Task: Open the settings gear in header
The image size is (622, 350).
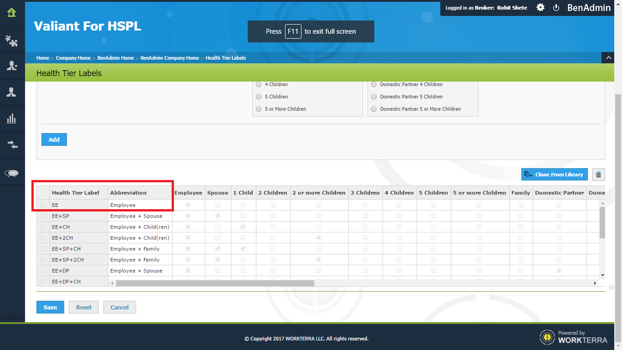Action: (x=540, y=8)
